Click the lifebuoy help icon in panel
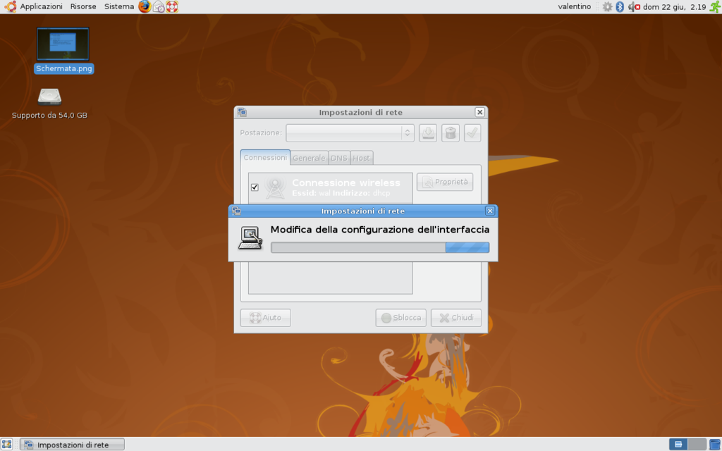Image resolution: width=722 pixels, height=451 pixels. coord(172,7)
